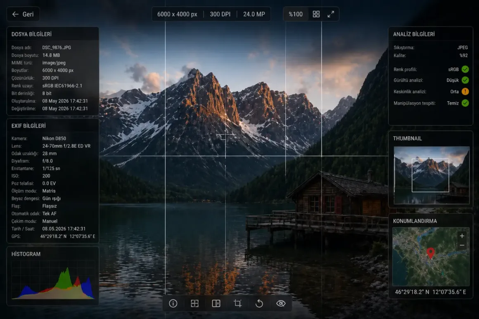This screenshot has height=319, width=479.
Task: Switch to grid view in top bar
Action: (316, 14)
